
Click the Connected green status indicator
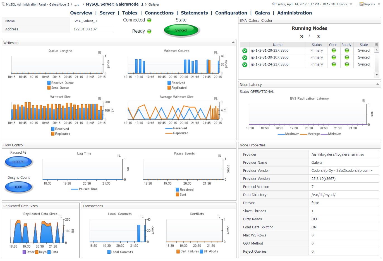coord(149,20)
